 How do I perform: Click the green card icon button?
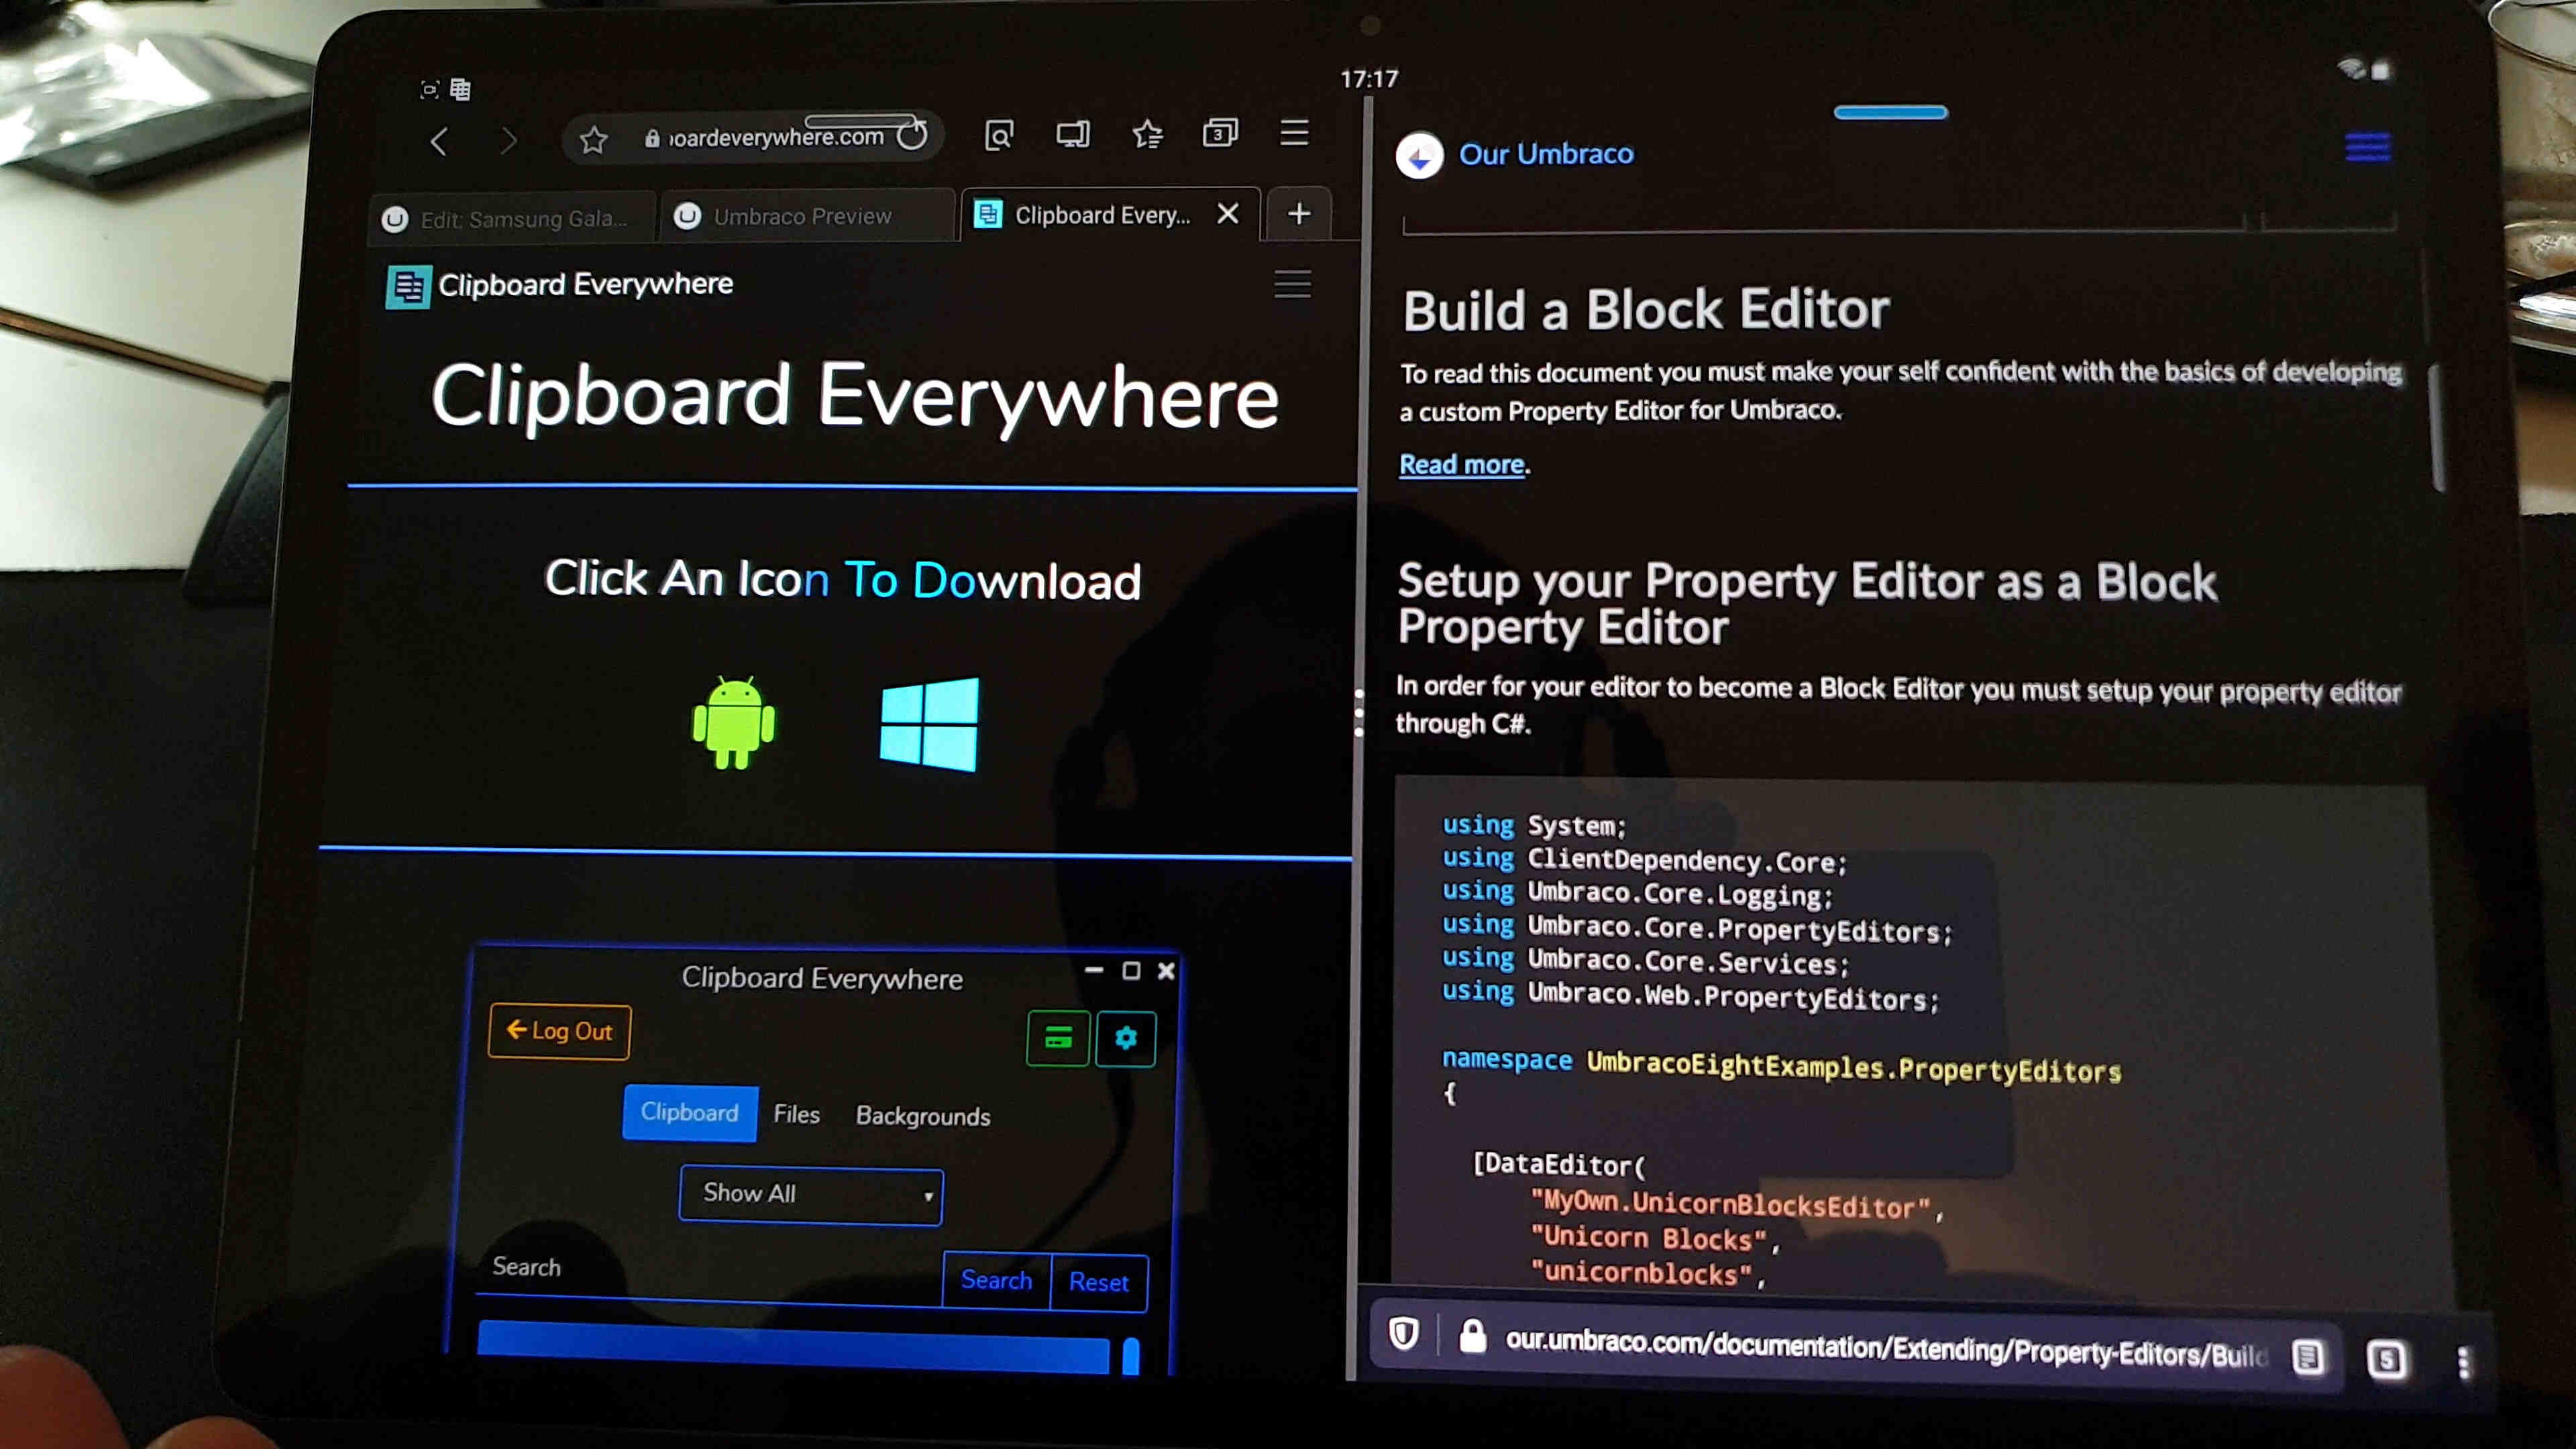click(x=1058, y=1039)
